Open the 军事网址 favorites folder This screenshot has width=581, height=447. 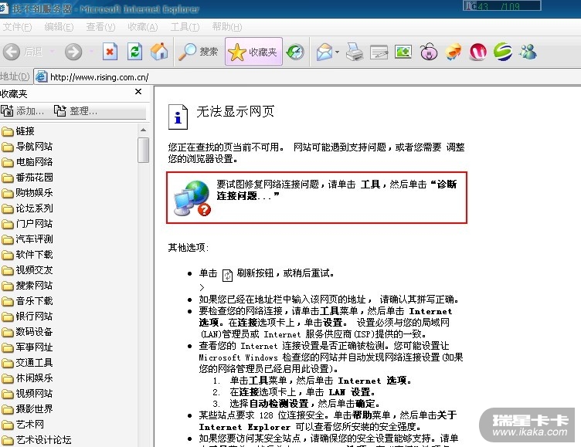[27, 347]
